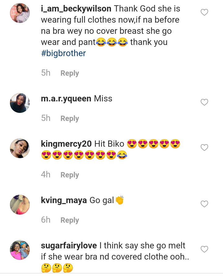Heart the comment from kving_maya
223x276 pixels.
(x=204, y=204)
